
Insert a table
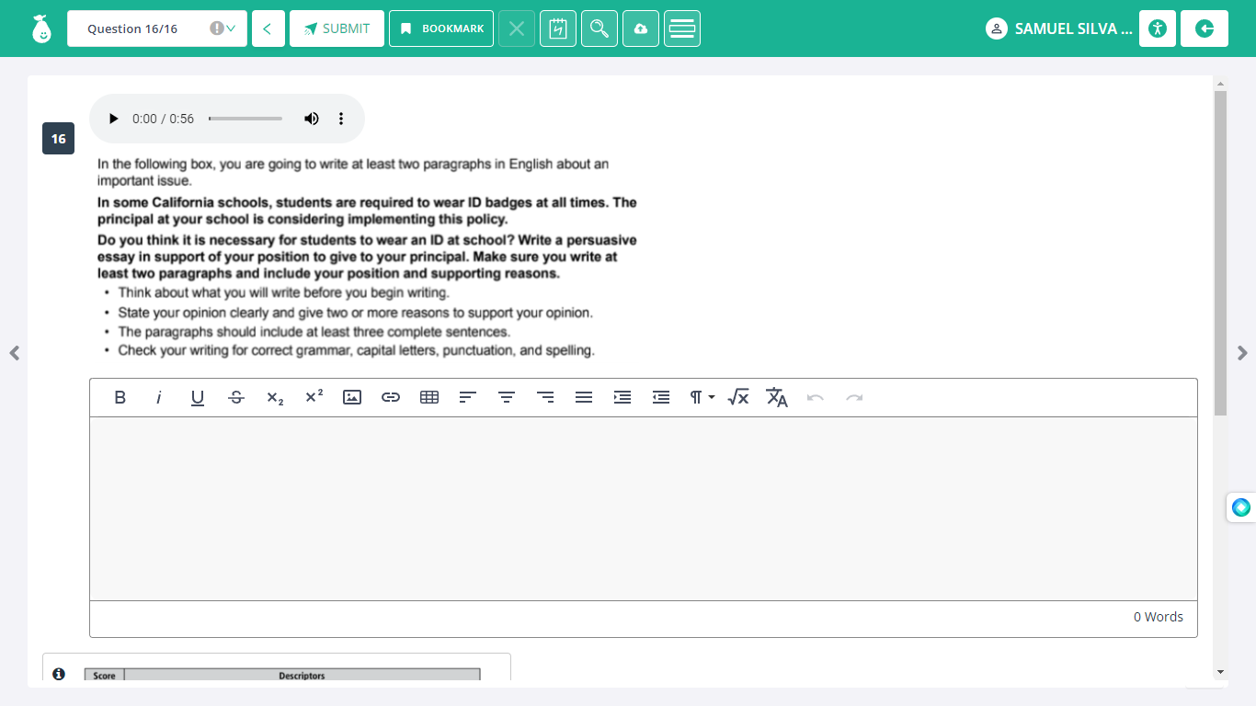click(x=429, y=397)
